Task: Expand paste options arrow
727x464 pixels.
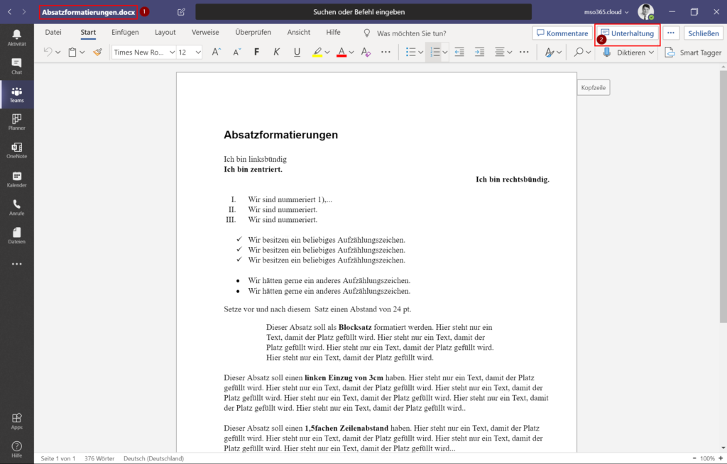Action: click(82, 53)
